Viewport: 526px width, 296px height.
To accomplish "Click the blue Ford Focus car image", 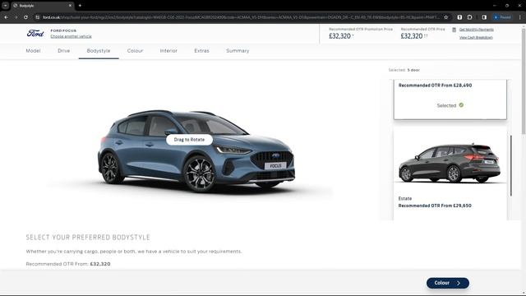I will pyautogui.click(x=196, y=150).
